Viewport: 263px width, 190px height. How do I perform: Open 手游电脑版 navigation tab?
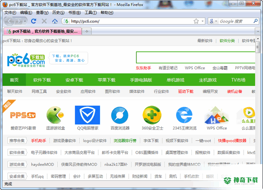tap(141, 80)
